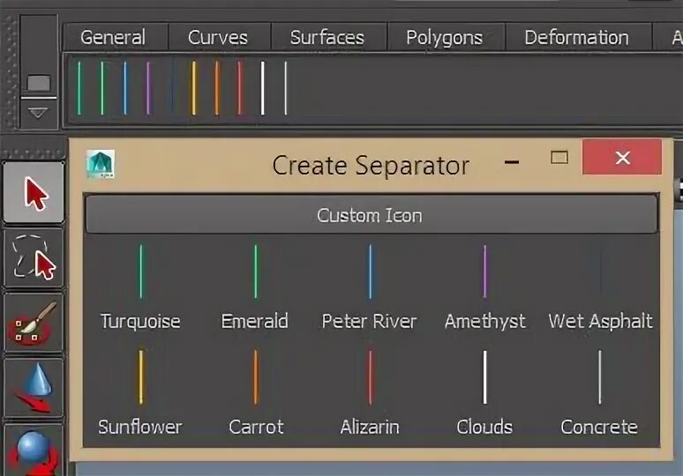The image size is (683, 476).
Task: Click the blue sphere tool icon
Action: click(x=34, y=450)
